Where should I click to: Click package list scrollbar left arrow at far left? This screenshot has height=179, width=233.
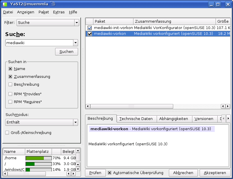pos(88,106)
